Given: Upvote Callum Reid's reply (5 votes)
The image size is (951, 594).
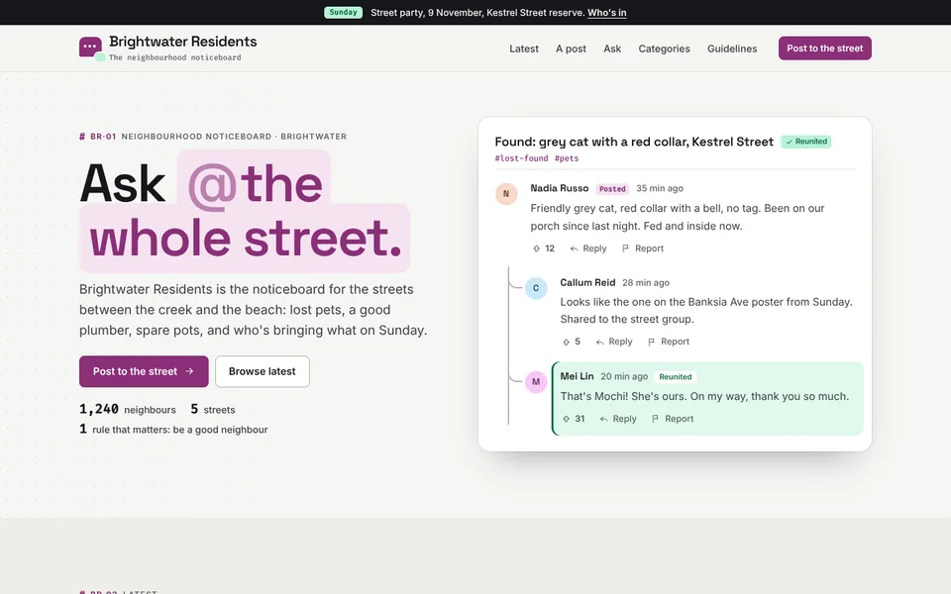Looking at the screenshot, I should point(572,342).
